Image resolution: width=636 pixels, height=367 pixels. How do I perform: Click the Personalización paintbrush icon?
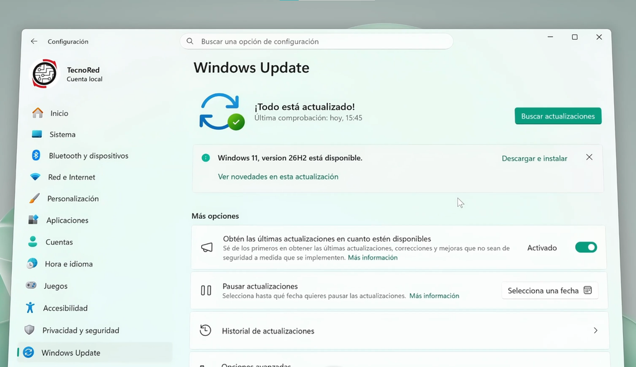(x=35, y=198)
